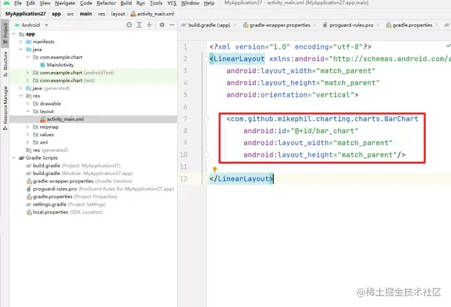Screen dimensions: 451x307
Task: Open the Navigate menu
Action: point(65,3)
